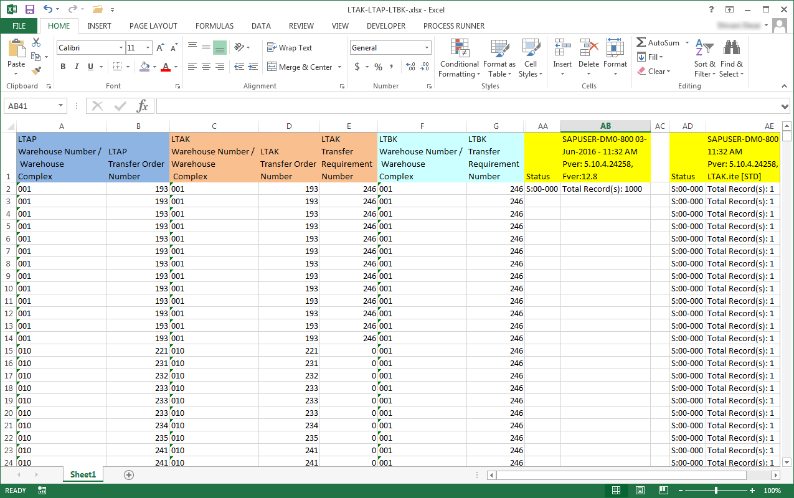Switch to Page Layout view in status bar
Viewport: 794px width, 498px height.
(638, 490)
